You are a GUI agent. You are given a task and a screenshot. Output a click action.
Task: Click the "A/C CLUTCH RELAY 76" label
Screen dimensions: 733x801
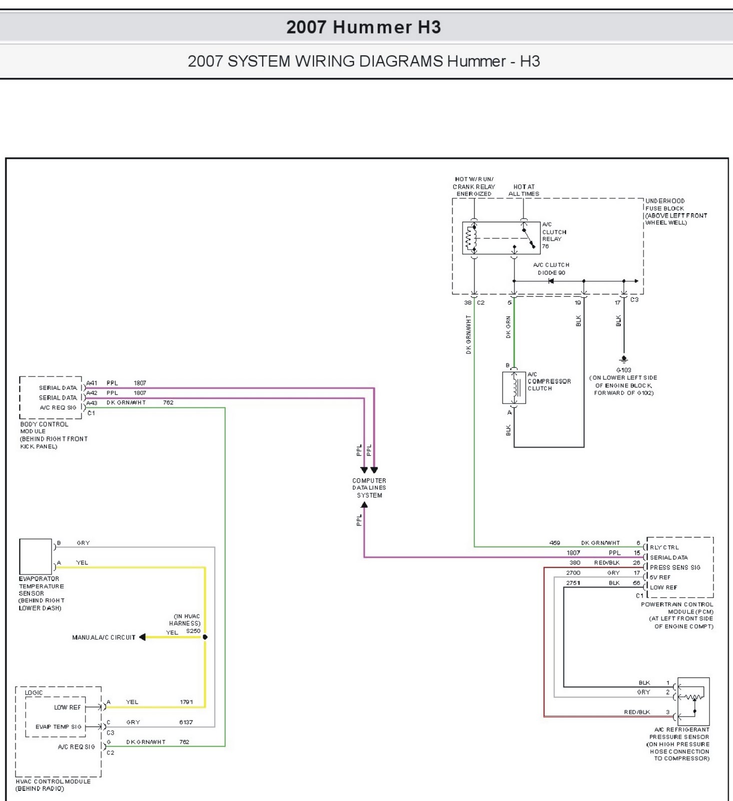(554, 235)
